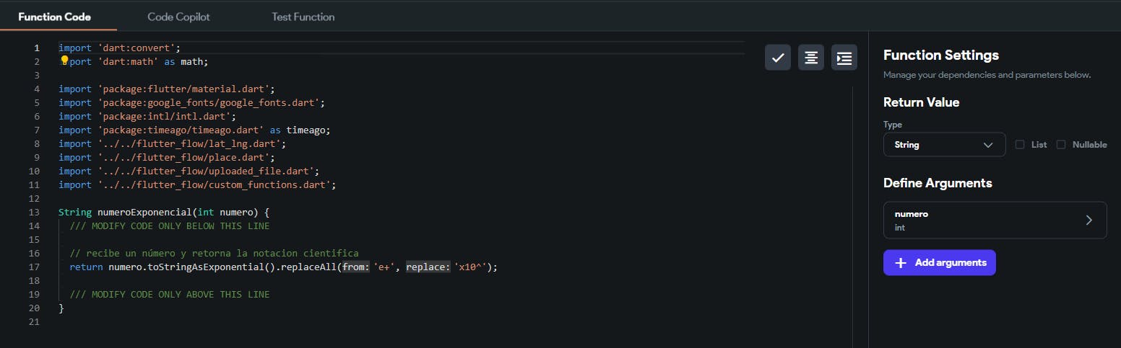
Task: Click line 6 import intl/intl.dart
Action: click(147, 117)
